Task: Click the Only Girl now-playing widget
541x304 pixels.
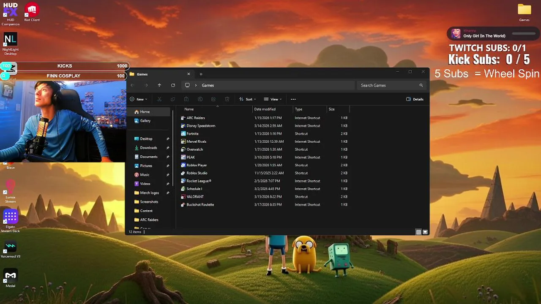Action: [x=493, y=34]
